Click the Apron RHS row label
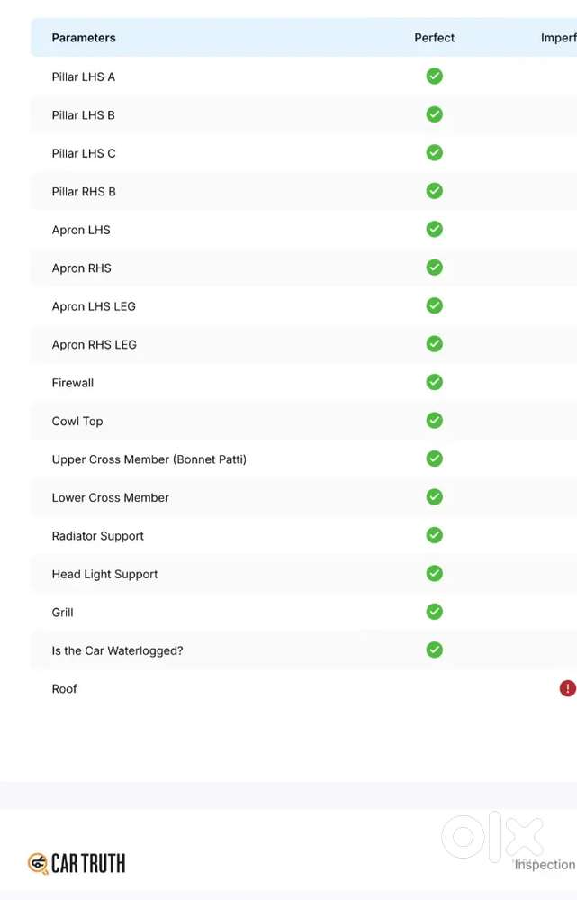Screen dimensions: 577x900 tap(81, 268)
